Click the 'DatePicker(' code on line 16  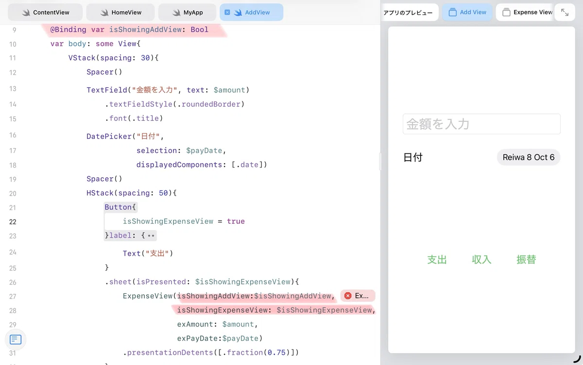(111, 136)
